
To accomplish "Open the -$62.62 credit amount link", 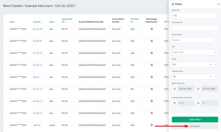I will (x=37, y=125).
